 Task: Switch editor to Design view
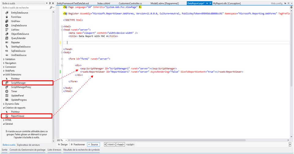coord(62,145)
